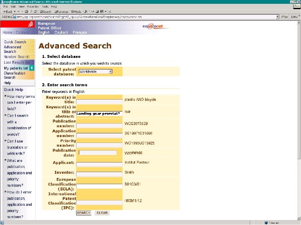Switch language to English
The height and width of the screenshot is (225, 301).
coord(44,32)
